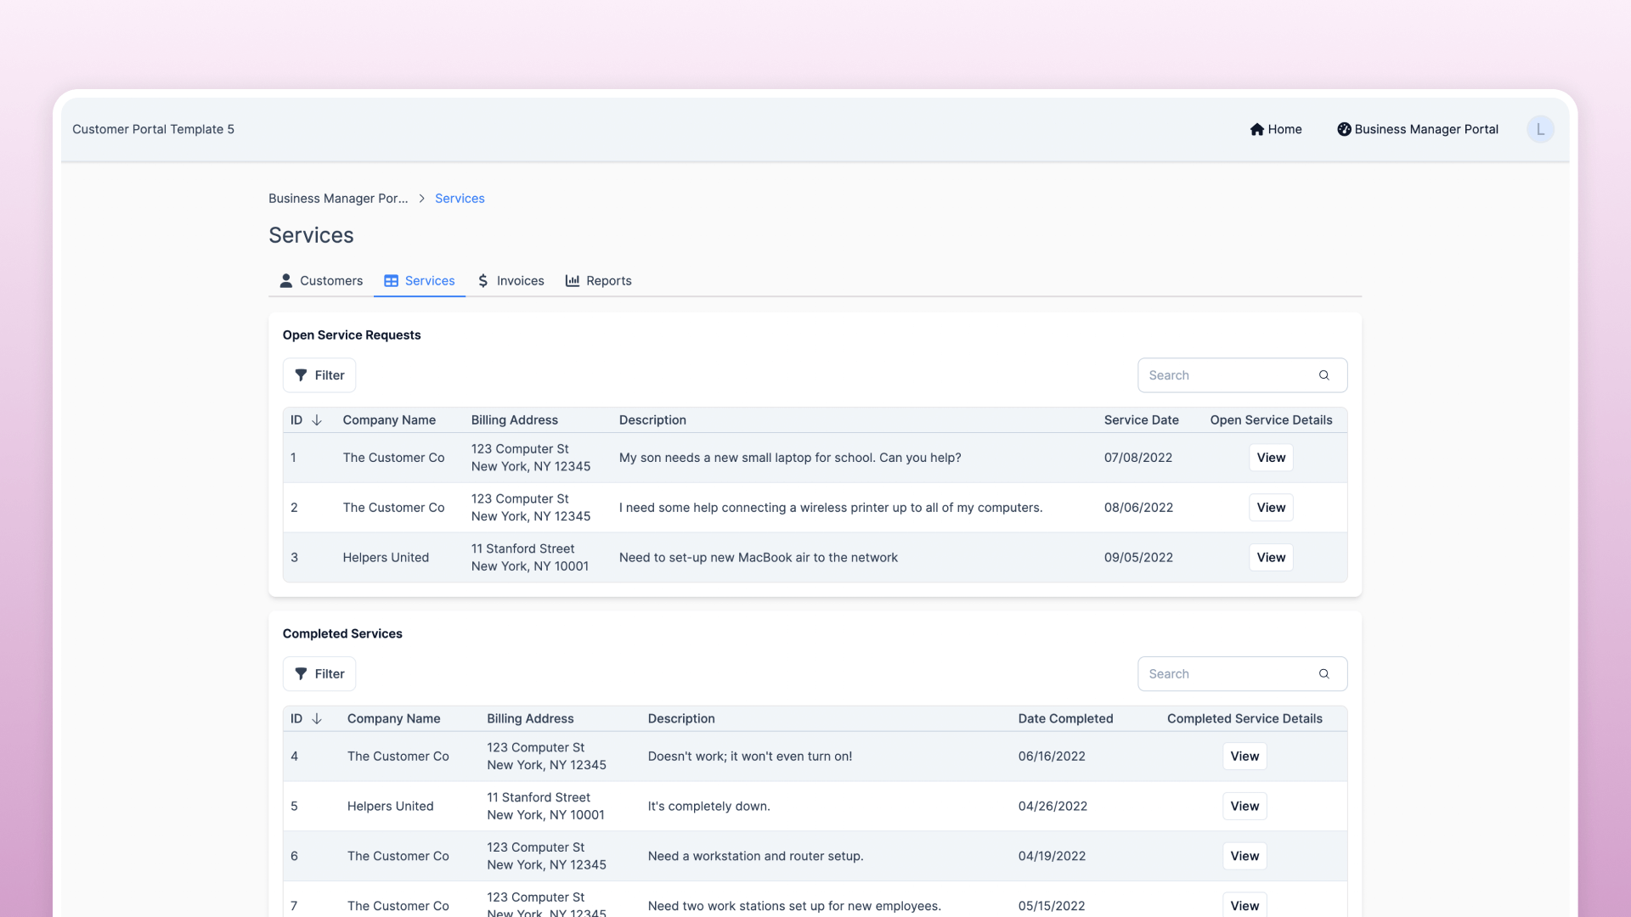Click the Customers tab person icon

click(286, 281)
